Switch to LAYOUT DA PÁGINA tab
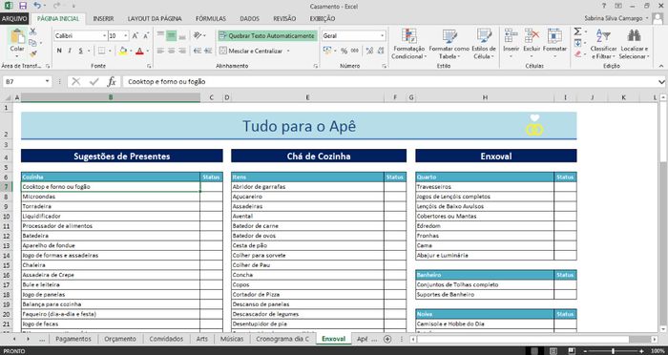This screenshot has width=668, height=355. 155,19
